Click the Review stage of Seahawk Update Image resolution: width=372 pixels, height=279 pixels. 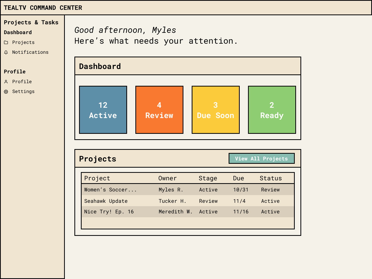click(208, 201)
